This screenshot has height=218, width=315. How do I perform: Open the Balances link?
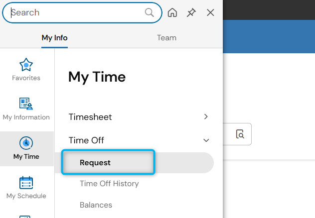(x=96, y=205)
